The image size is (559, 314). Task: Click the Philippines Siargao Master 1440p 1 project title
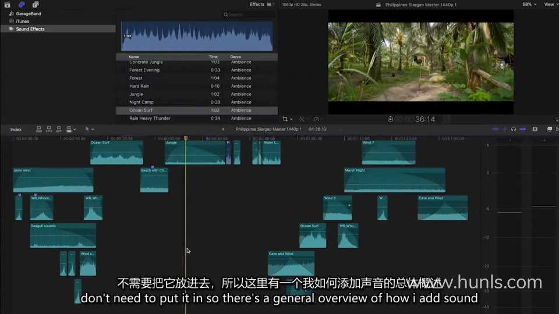[x=268, y=129]
